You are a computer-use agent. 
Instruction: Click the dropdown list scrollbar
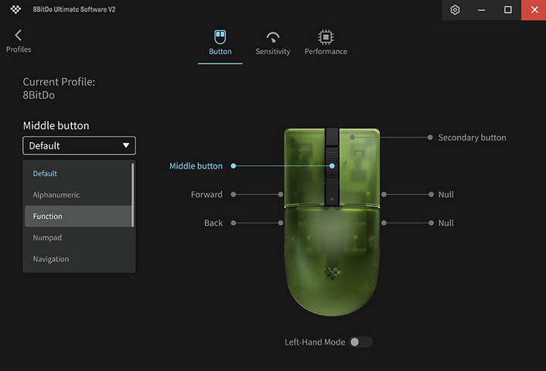coord(133,194)
